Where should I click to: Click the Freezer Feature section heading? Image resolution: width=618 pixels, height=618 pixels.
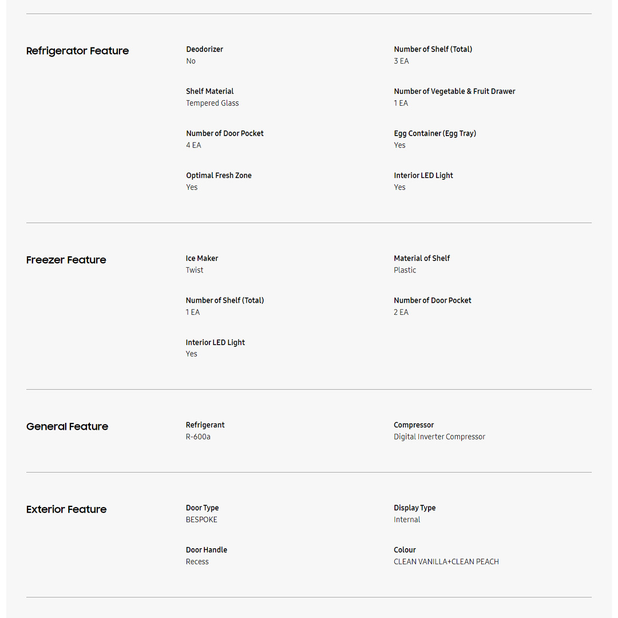coord(66,260)
